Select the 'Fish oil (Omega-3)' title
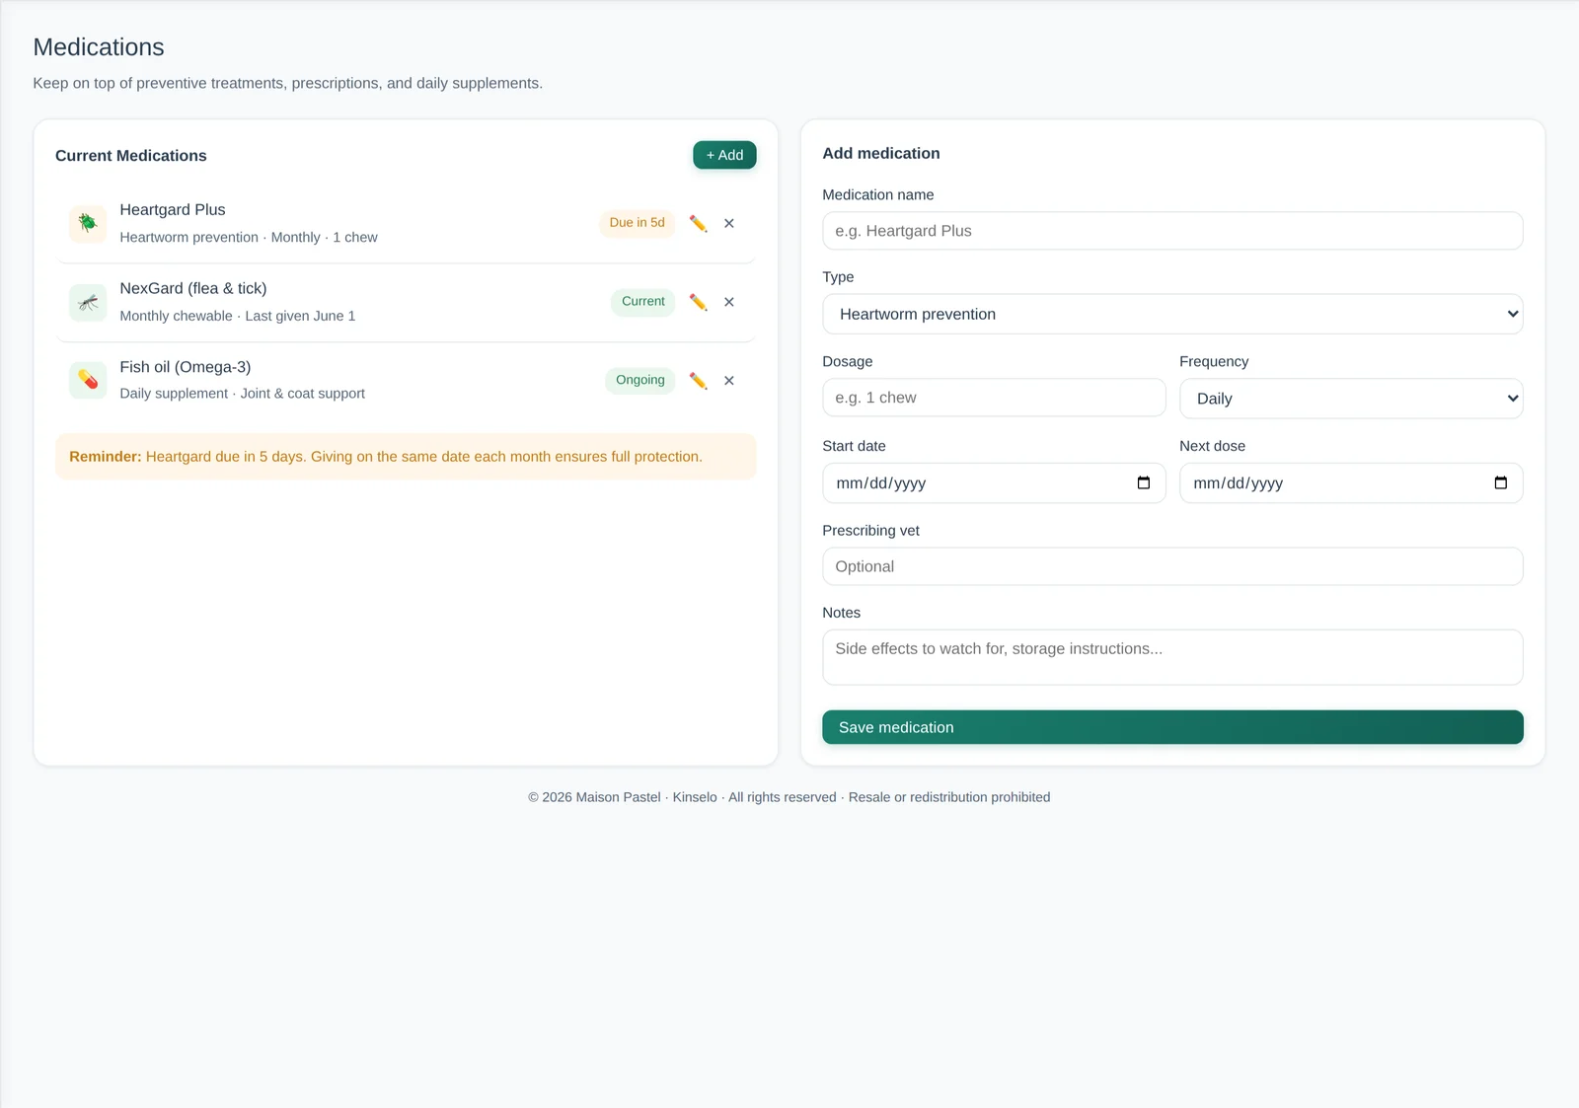Screen dimensions: 1579x1108 (186, 367)
